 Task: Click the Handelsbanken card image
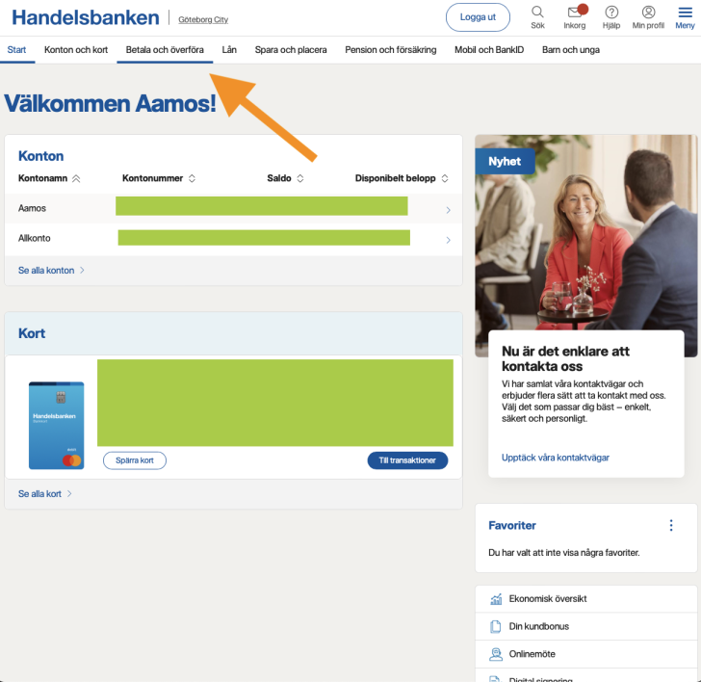(x=56, y=426)
